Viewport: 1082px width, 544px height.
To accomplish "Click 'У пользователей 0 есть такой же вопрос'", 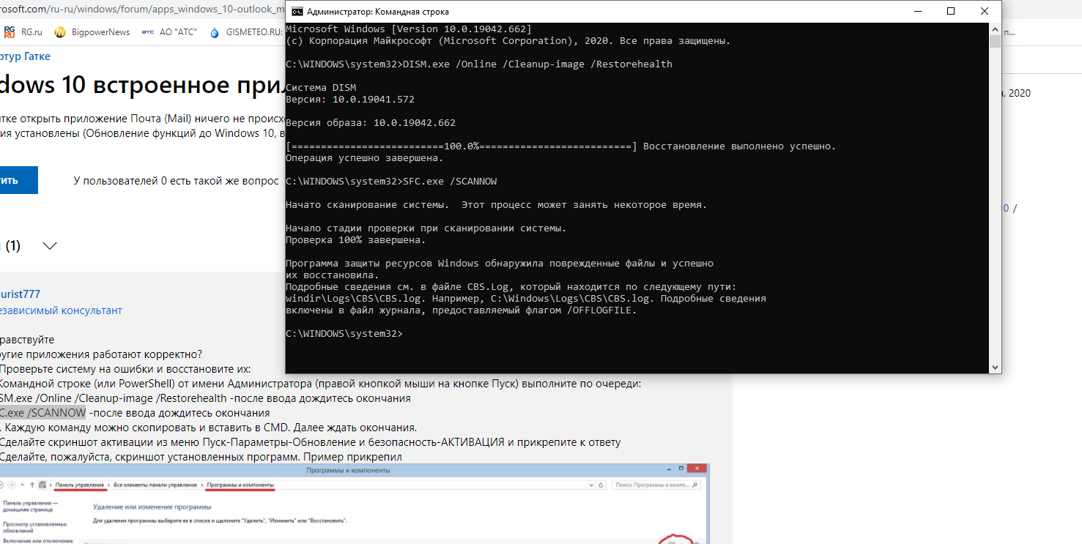I will point(177,180).
